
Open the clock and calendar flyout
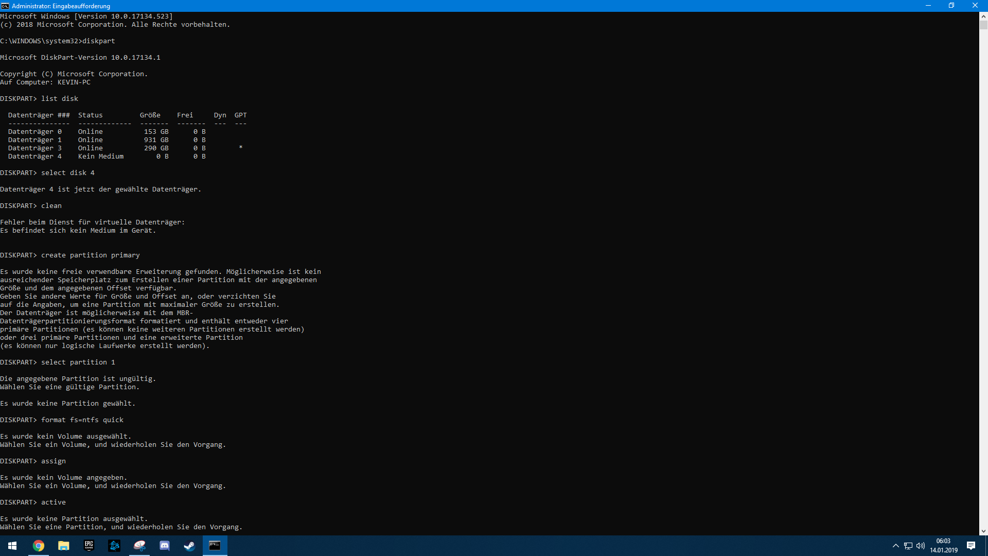pyautogui.click(x=944, y=546)
